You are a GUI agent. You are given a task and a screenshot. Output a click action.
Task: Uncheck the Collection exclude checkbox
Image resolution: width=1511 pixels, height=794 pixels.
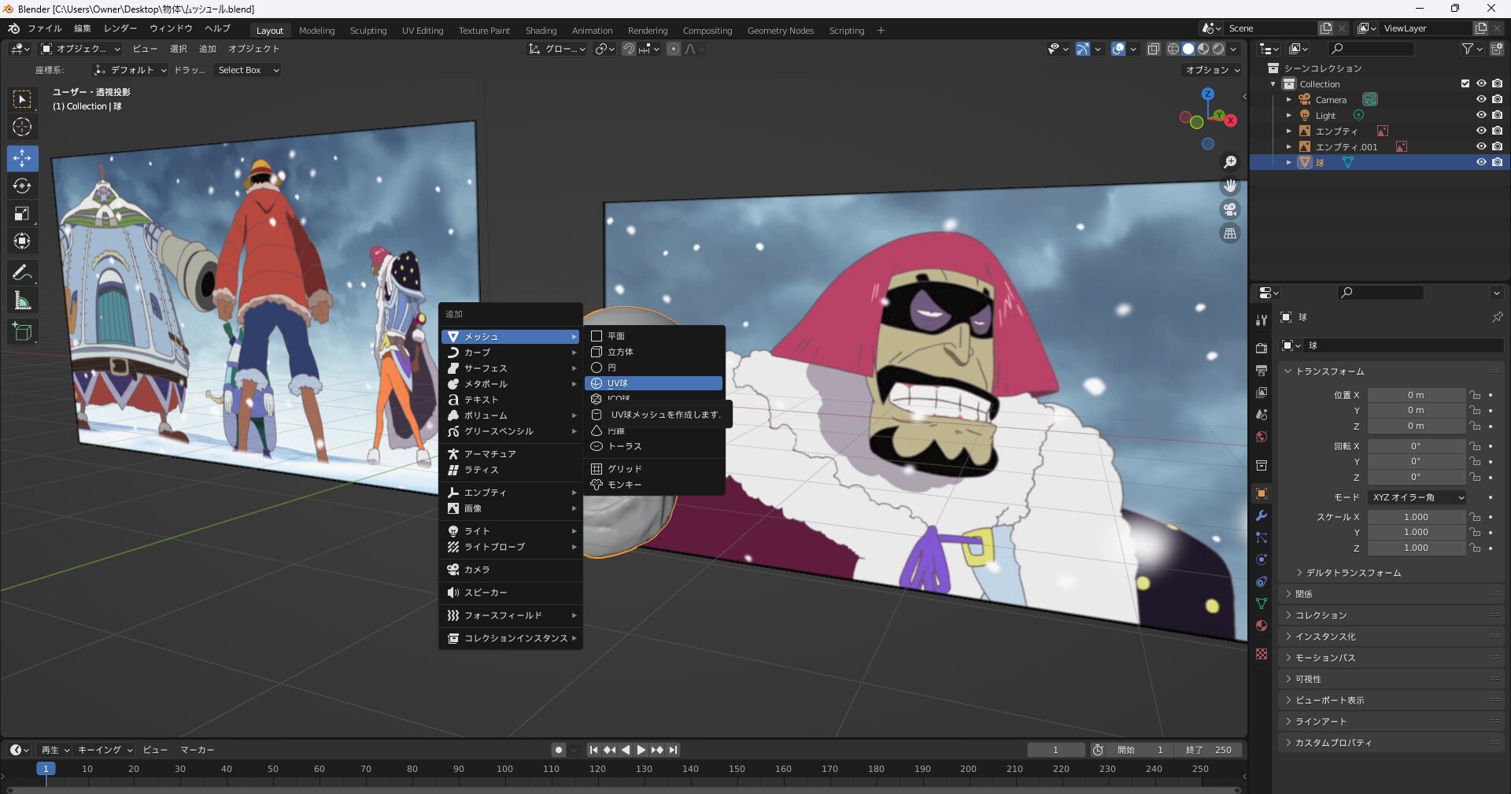(1465, 83)
